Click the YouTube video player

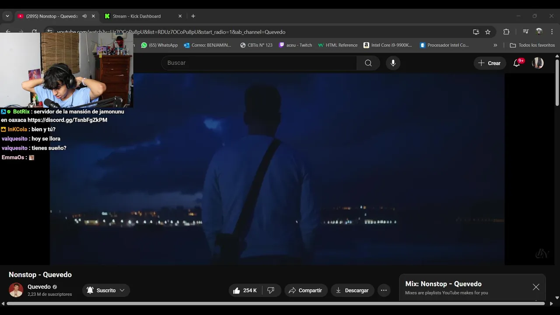coord(277,169)
